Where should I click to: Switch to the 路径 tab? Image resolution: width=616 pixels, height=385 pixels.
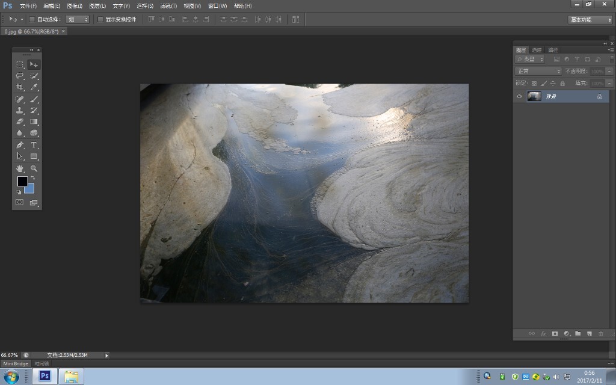tap(553, 50)
